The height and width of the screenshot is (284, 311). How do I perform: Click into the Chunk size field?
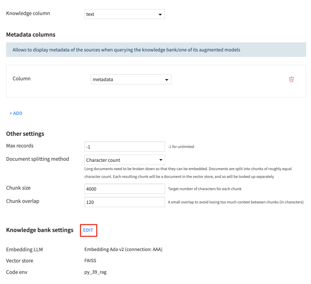pyautogui.click(x=125, y=189)
